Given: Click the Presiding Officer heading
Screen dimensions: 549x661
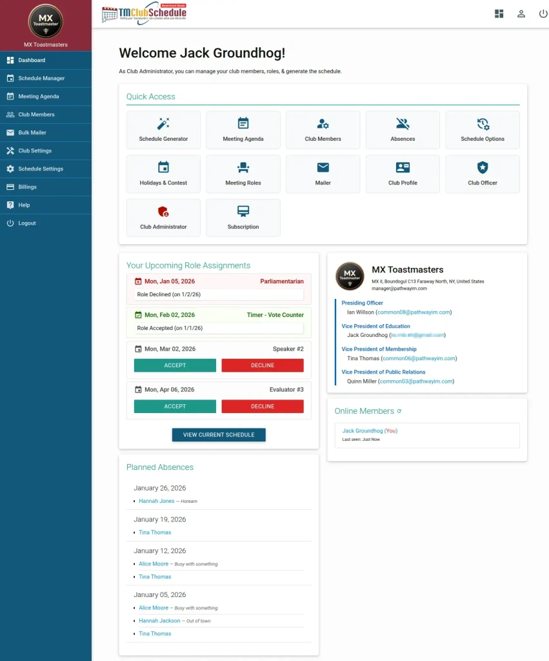Looking at the screenshot, I should (362, 303).
